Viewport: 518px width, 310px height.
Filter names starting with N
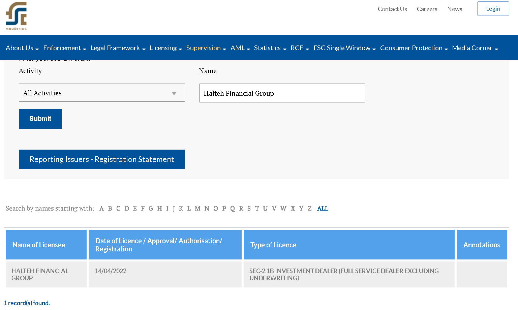tap(207, 209)
